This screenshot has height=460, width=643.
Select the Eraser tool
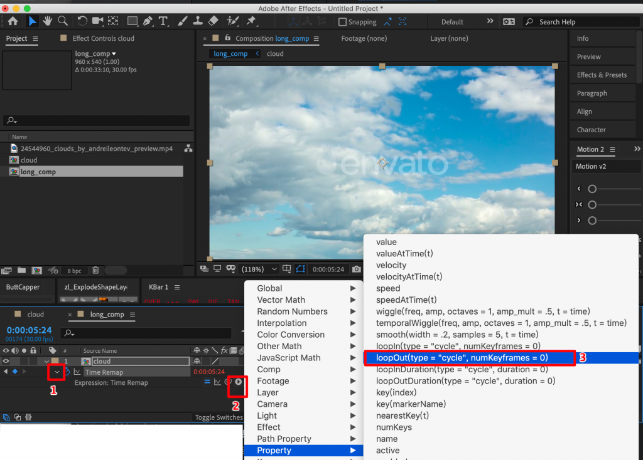coord(213,21)
